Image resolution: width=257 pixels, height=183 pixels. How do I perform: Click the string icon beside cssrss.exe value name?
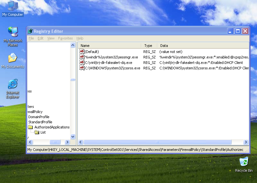(x=82, y=68)
